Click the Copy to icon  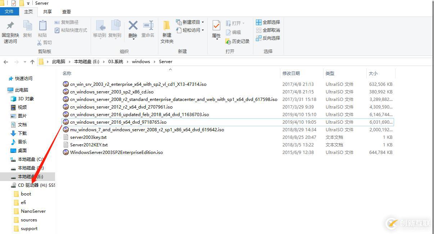point(115,26)
